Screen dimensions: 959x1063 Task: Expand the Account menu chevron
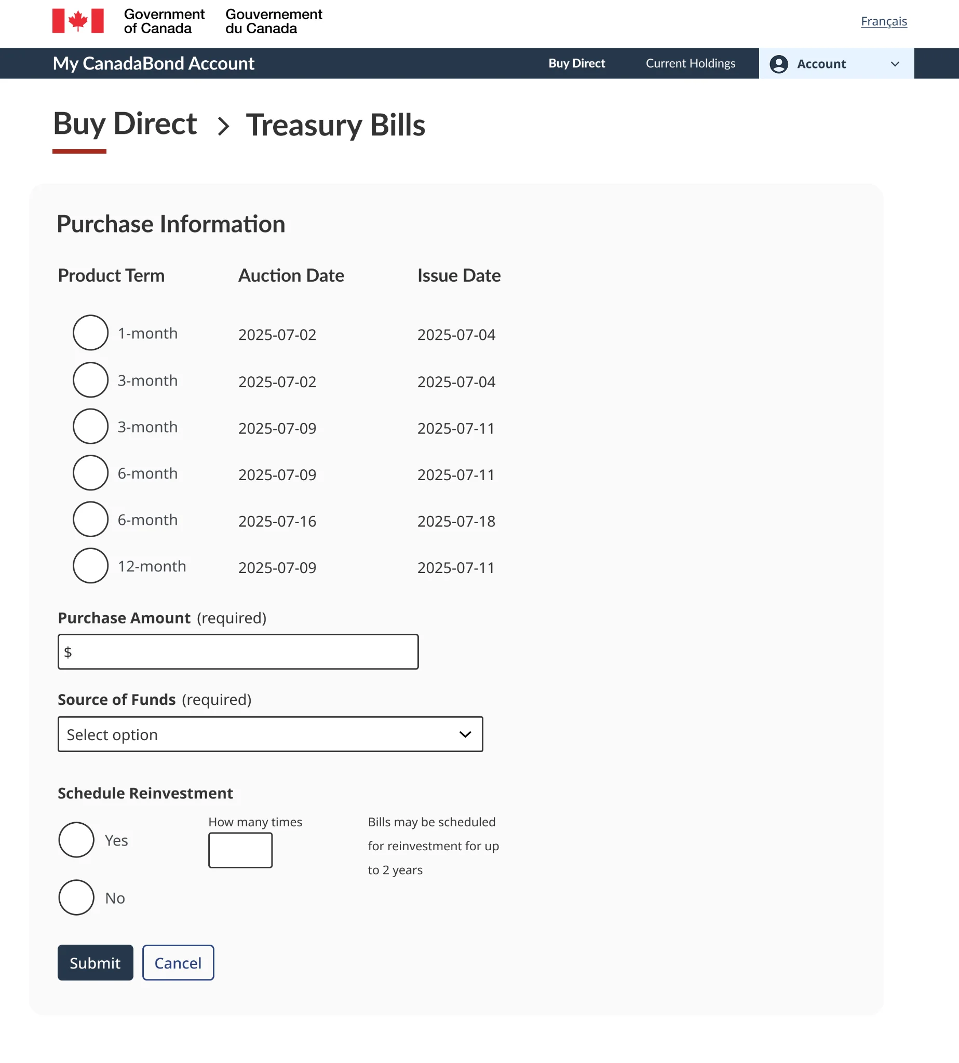point(894,64)
